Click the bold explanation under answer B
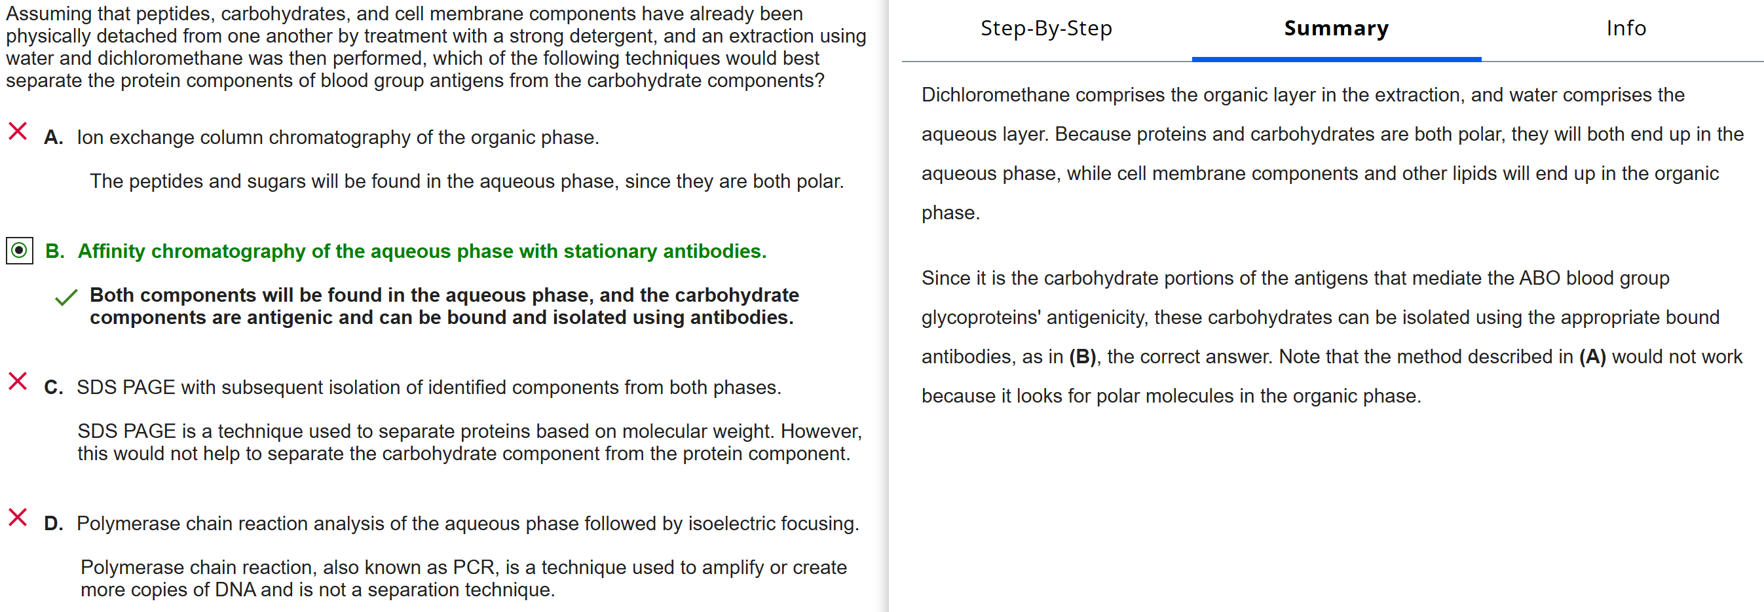 443,306
